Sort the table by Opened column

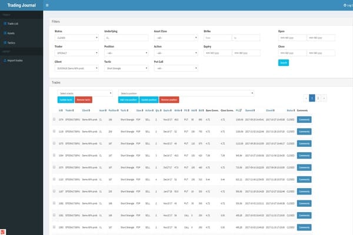250,110
